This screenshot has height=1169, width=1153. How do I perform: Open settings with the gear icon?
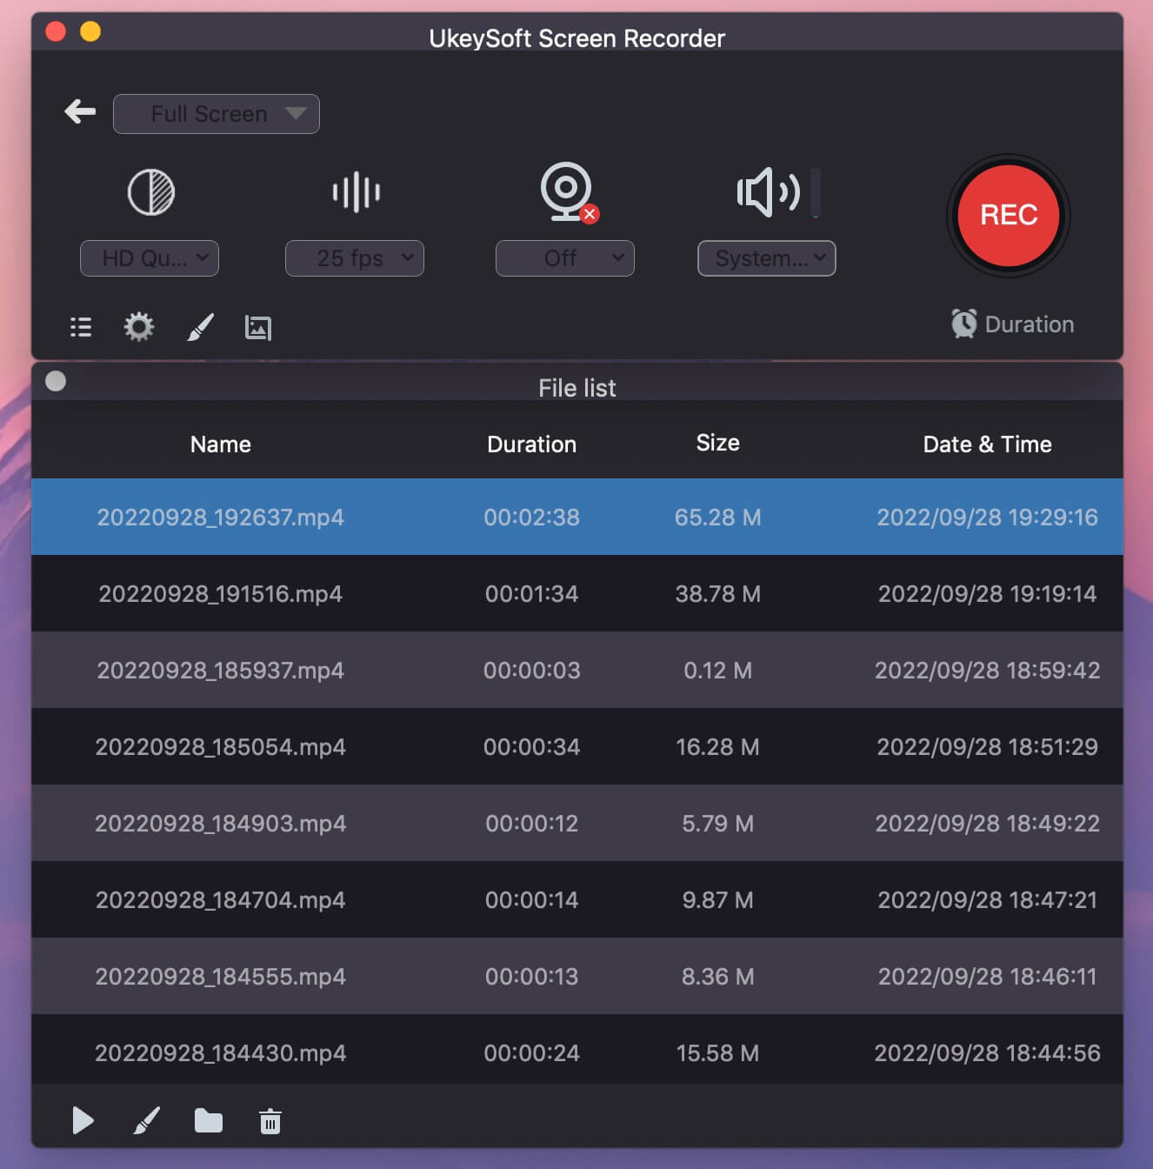[138, 327]
